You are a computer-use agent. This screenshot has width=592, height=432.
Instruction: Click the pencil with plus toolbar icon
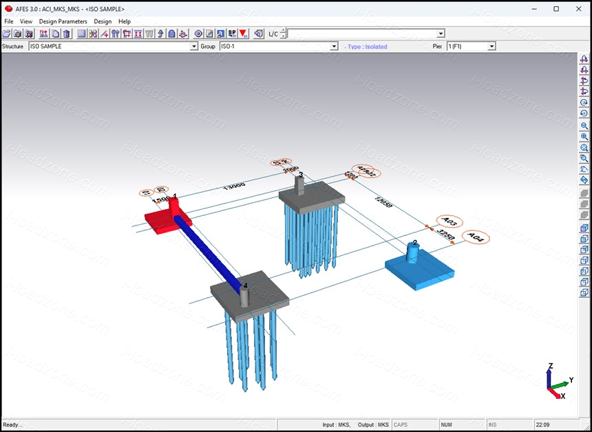104,34
